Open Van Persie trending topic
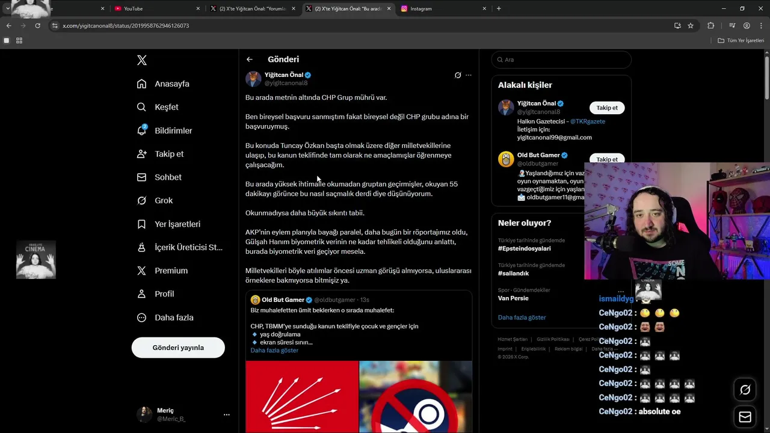This screenshot has width=770, height=433. point(513,298)
